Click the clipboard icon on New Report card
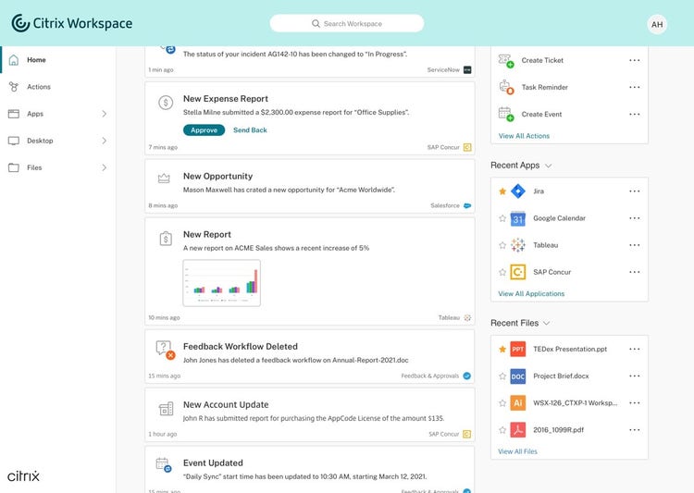The image size is (694, 493). (166, 239)
